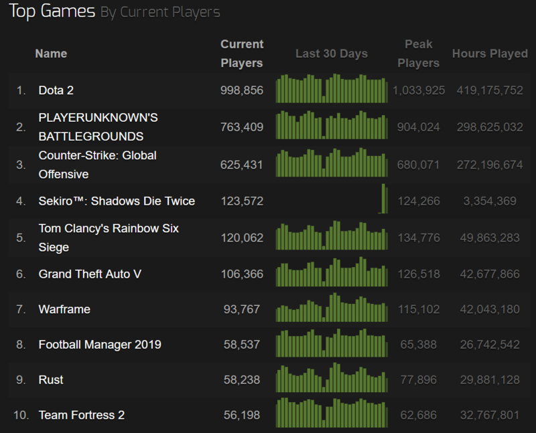The height and width of the screenshot is (433, 536).
Task: Select current players value 58,537
Action: coord(242,345)
